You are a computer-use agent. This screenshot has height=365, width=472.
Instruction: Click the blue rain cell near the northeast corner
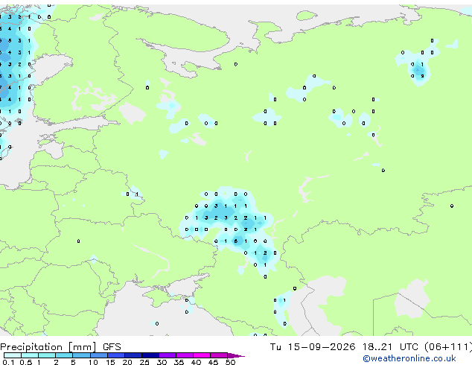(x=418, y=71)
